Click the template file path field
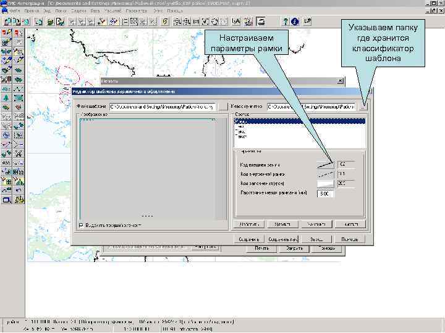This screenshot has width=445, height=333. point(163,107)
